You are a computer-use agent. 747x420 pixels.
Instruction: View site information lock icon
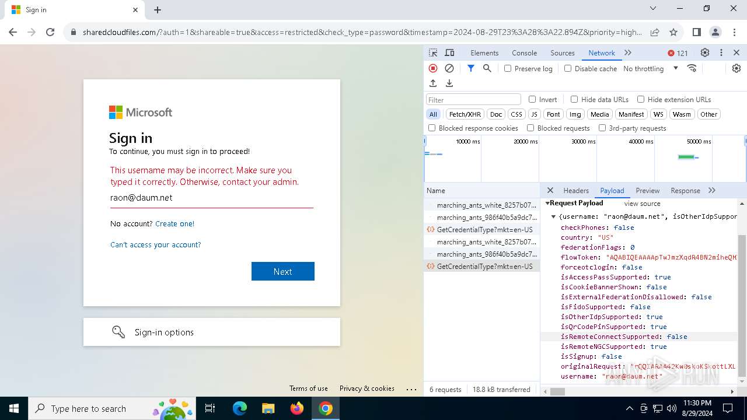pos(74,33)
